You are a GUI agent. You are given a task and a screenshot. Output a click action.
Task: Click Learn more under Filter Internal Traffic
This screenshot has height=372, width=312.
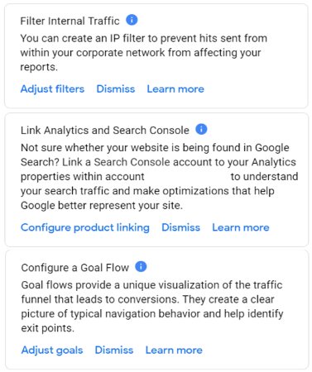tap(175, 89)
